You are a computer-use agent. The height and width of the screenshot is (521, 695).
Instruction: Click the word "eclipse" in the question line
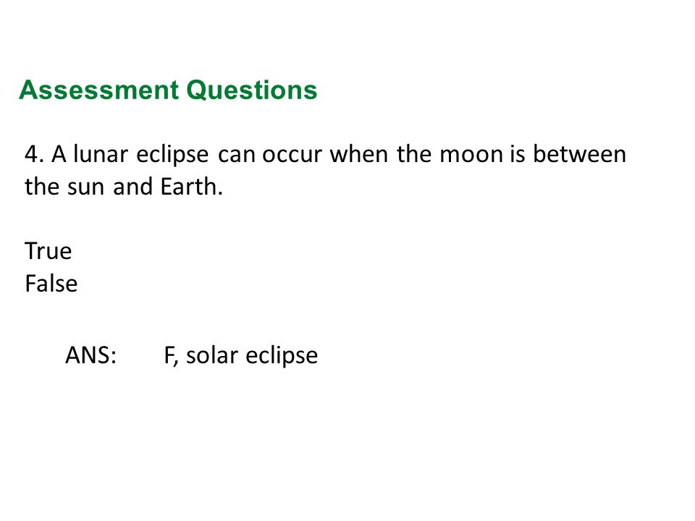(172, 155)
